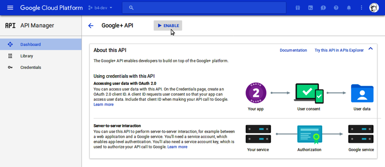Click Learn more under OAuth 2.0 section
Viewport: 385px width, 167px height.
(104, 105)
